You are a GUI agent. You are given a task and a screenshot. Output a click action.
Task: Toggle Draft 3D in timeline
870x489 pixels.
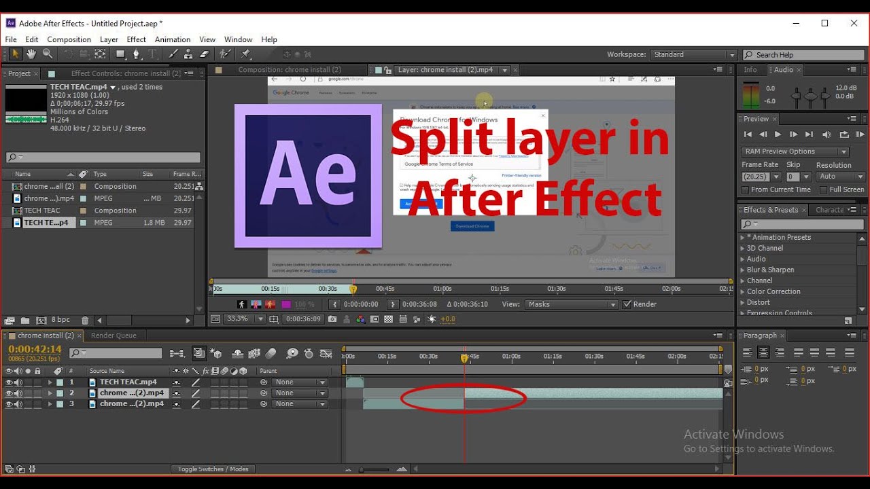click(216, 353)
